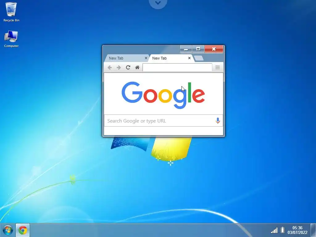Open the Windows Start orb

click(8, 230)
